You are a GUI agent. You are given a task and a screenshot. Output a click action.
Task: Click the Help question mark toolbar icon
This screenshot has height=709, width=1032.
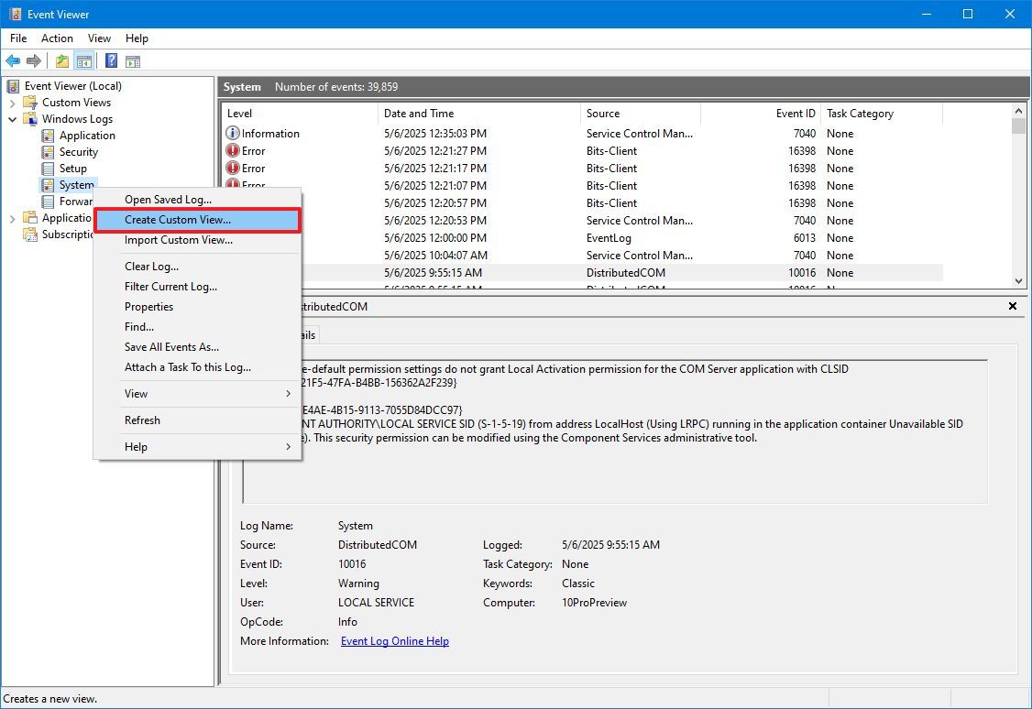(110, 60)
